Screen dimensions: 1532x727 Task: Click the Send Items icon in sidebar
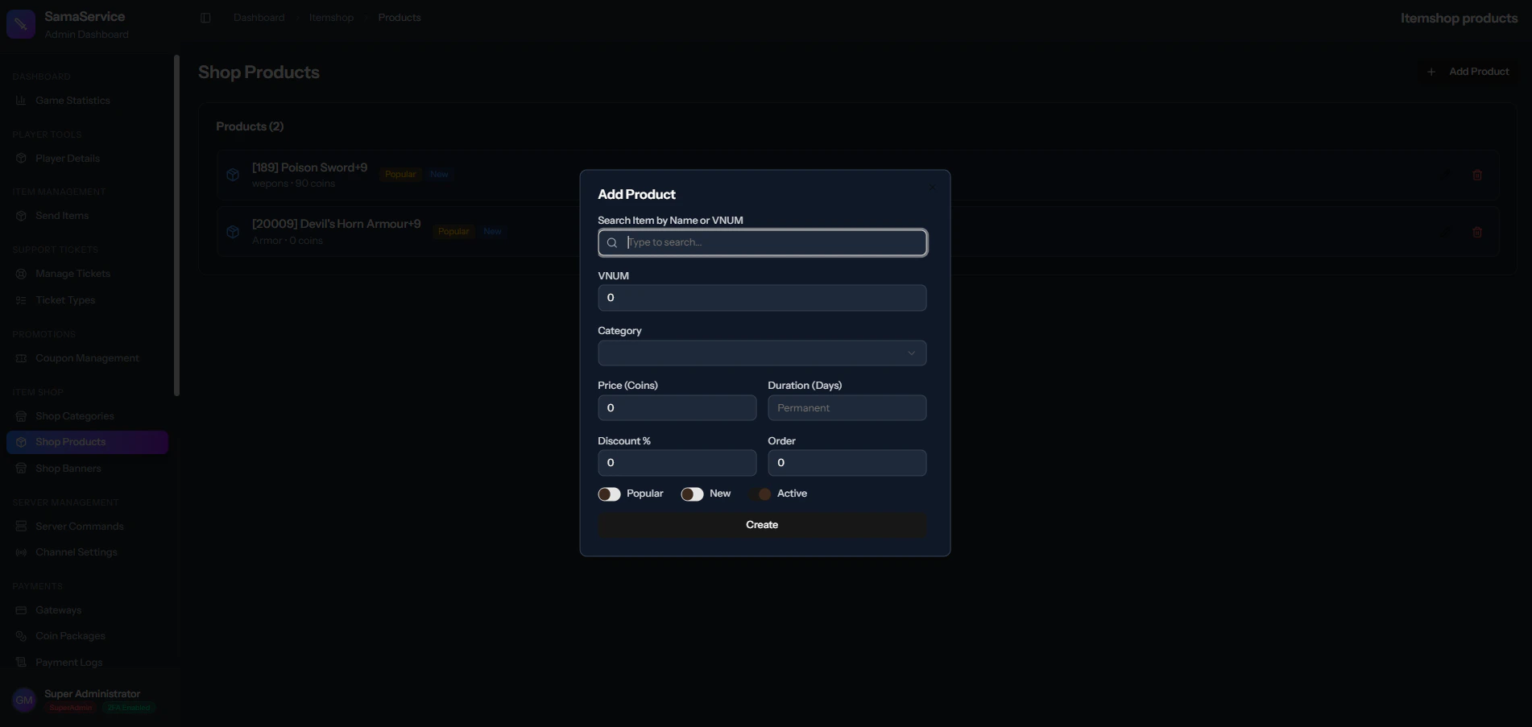point(21,216)
